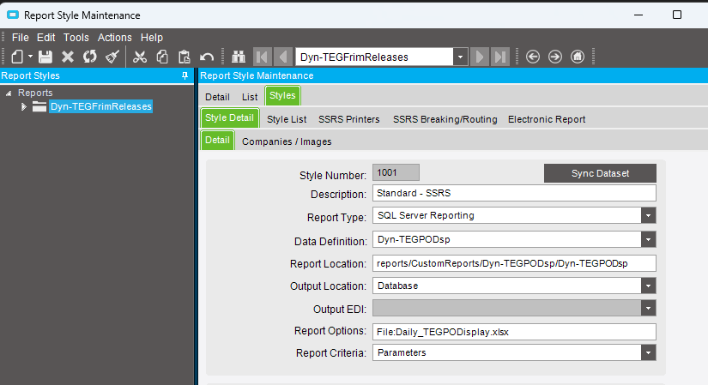Viewport: 708px width, 385px height.
Task: Click the Clear broom icon
Action: pyautogui.click(x=112, y=57)
